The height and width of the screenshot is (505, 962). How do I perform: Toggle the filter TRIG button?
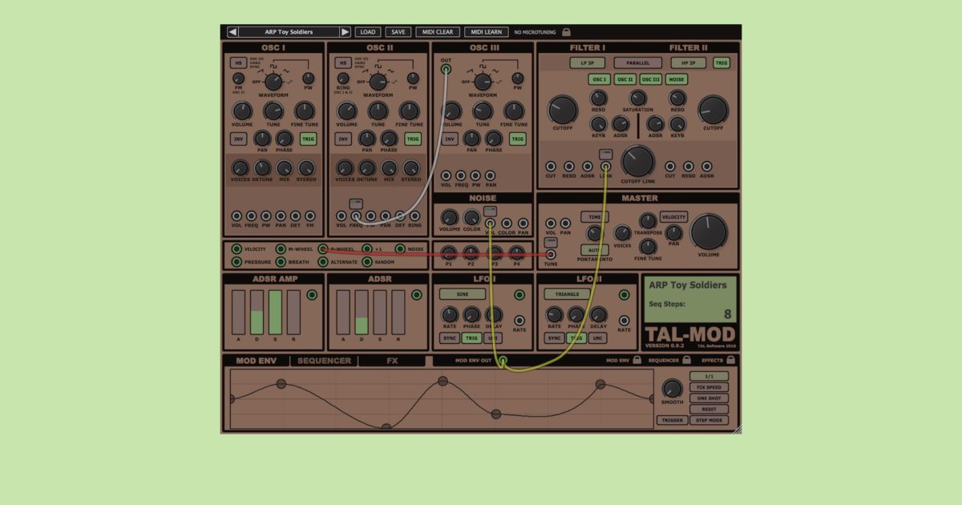pos(721,63)
